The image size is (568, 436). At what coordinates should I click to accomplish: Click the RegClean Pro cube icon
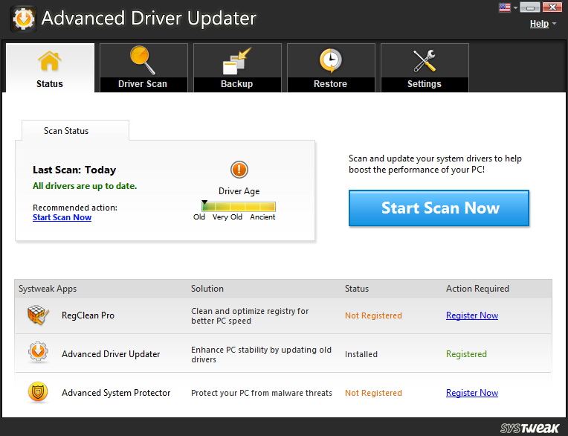click(x=38, y=315)
